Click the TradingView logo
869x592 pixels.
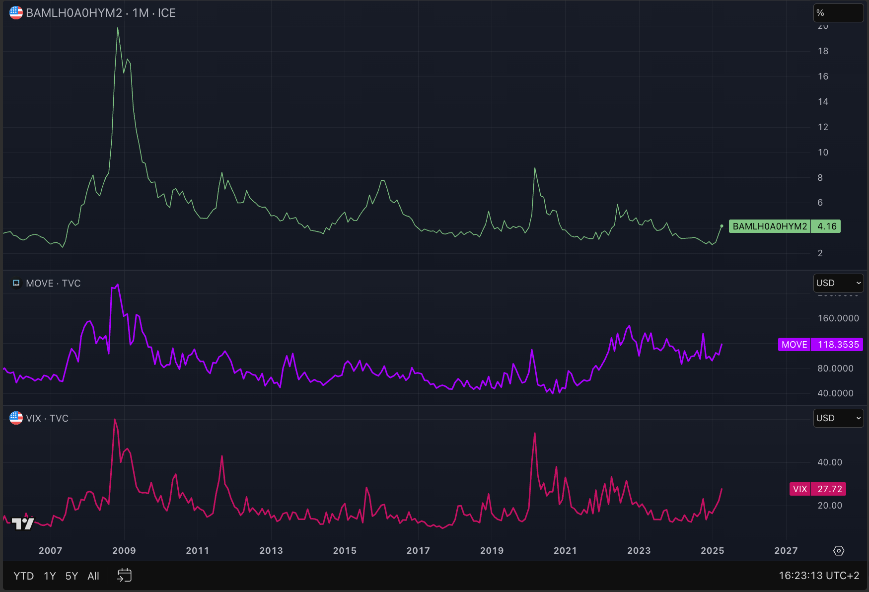pos(22,523)
